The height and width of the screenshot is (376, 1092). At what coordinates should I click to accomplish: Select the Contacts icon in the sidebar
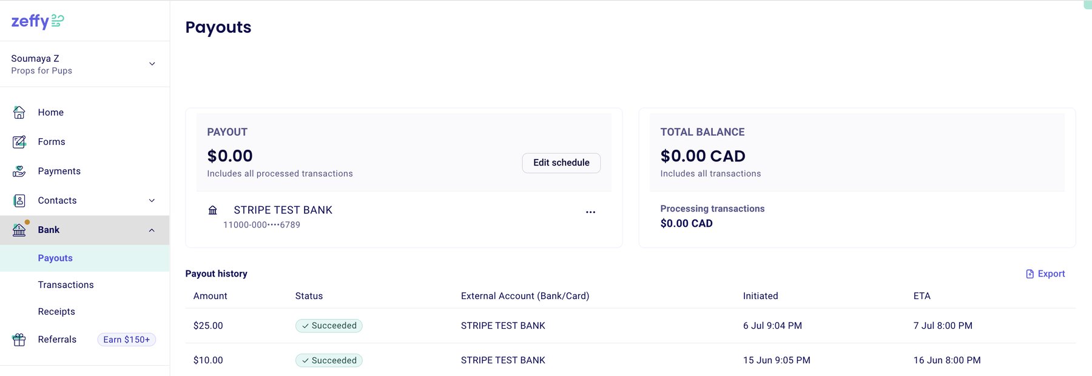[19, 200]
